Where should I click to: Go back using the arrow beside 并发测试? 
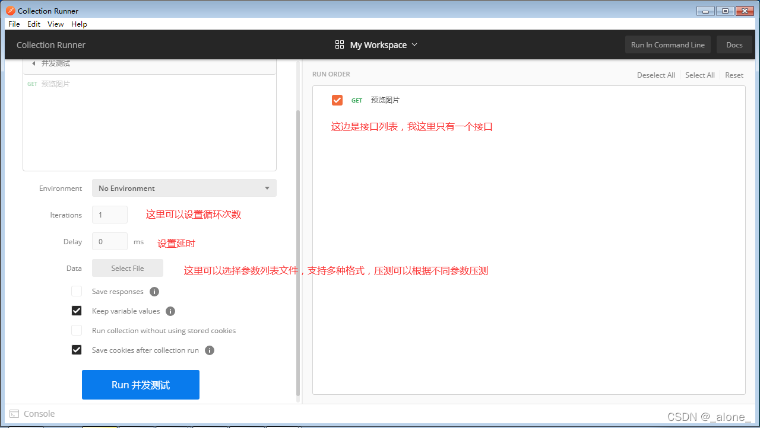click(x=33, y=63)
